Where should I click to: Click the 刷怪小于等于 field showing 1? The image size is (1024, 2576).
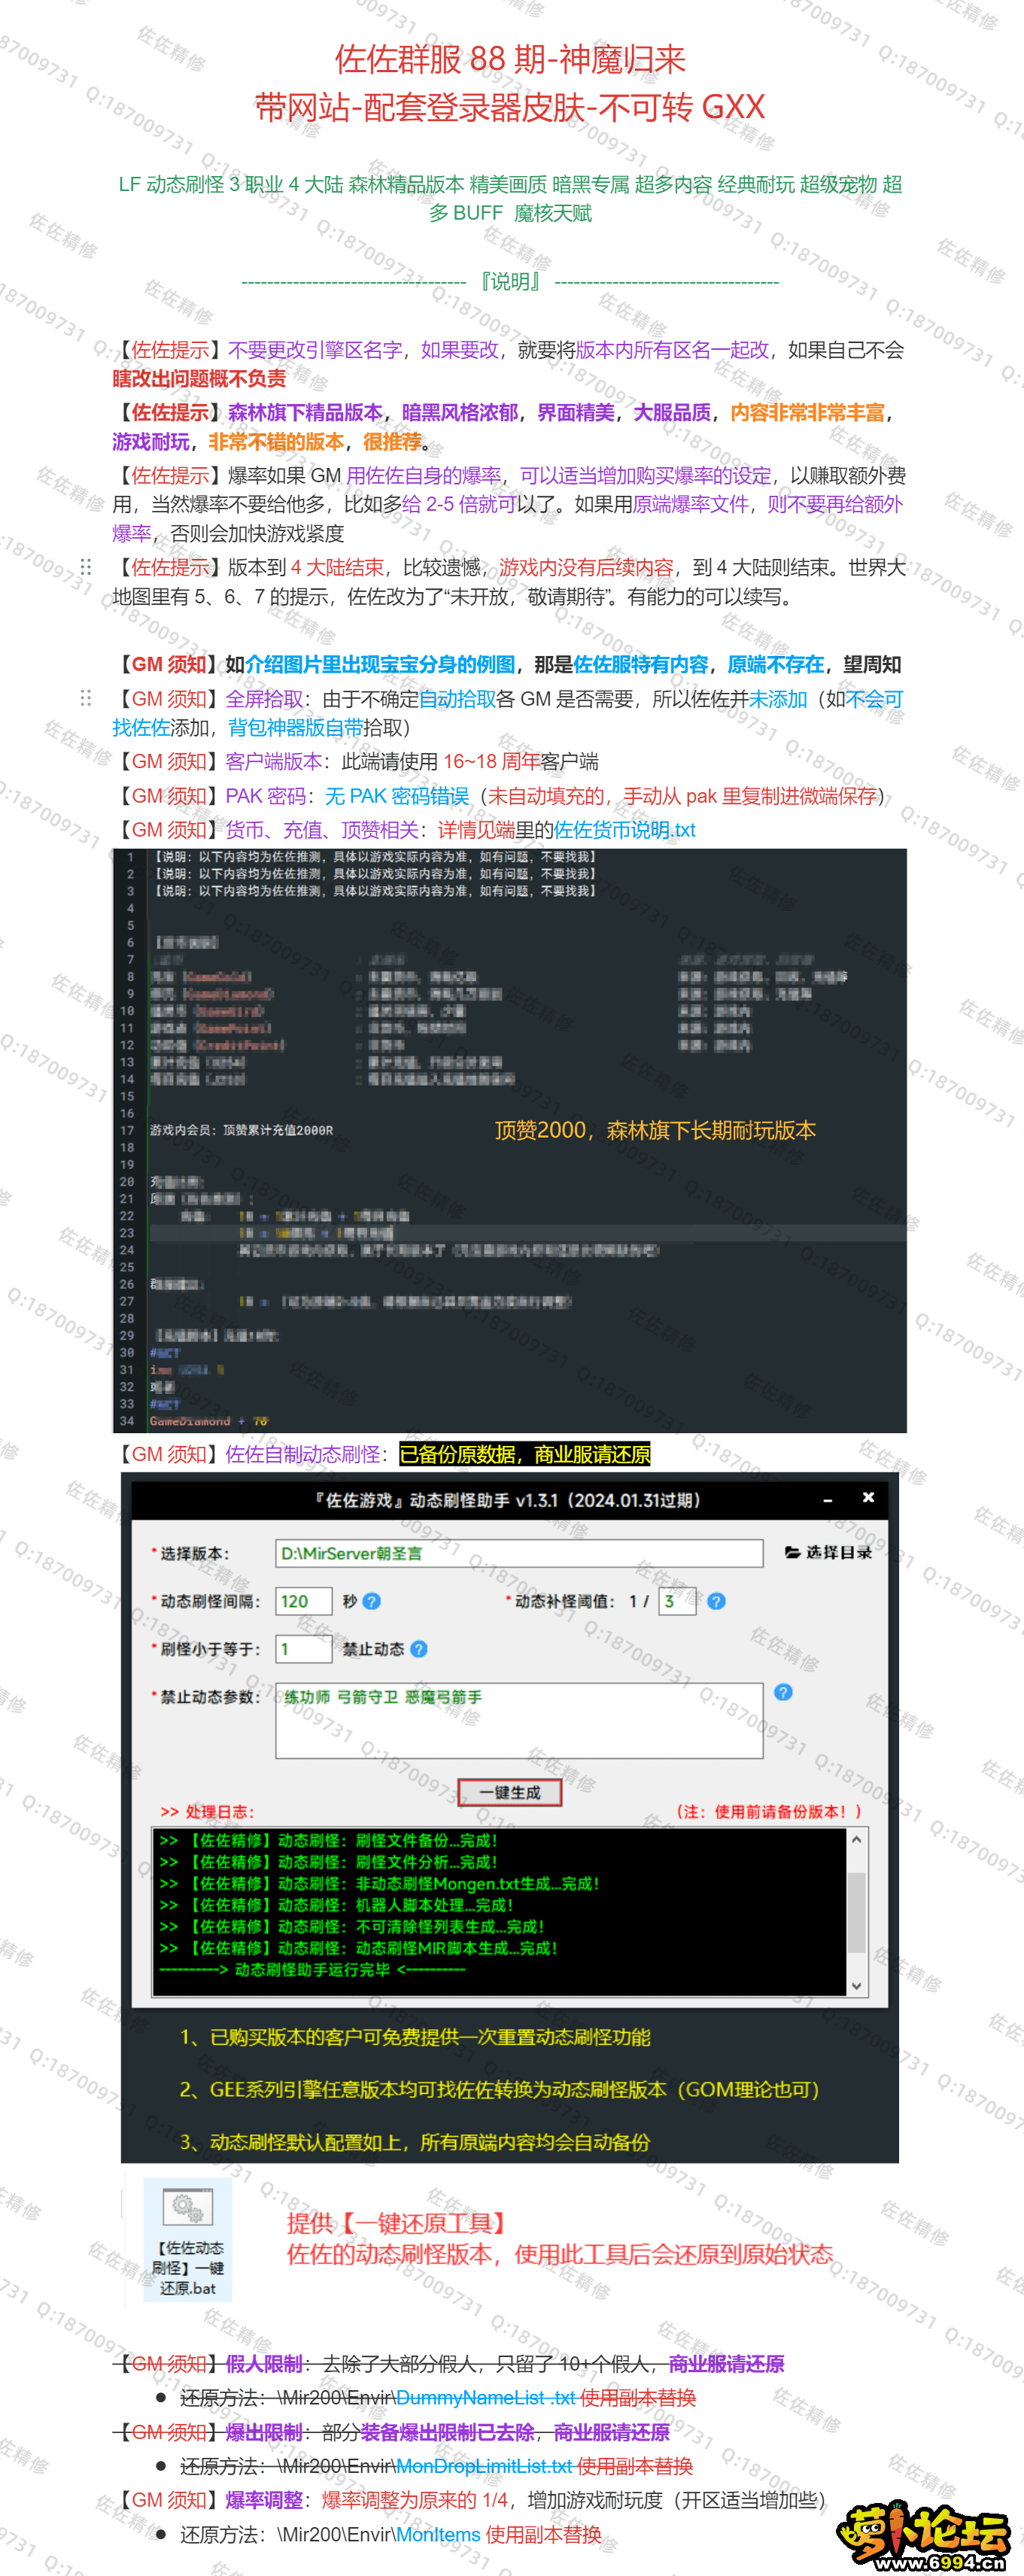tap(304, 1649)
